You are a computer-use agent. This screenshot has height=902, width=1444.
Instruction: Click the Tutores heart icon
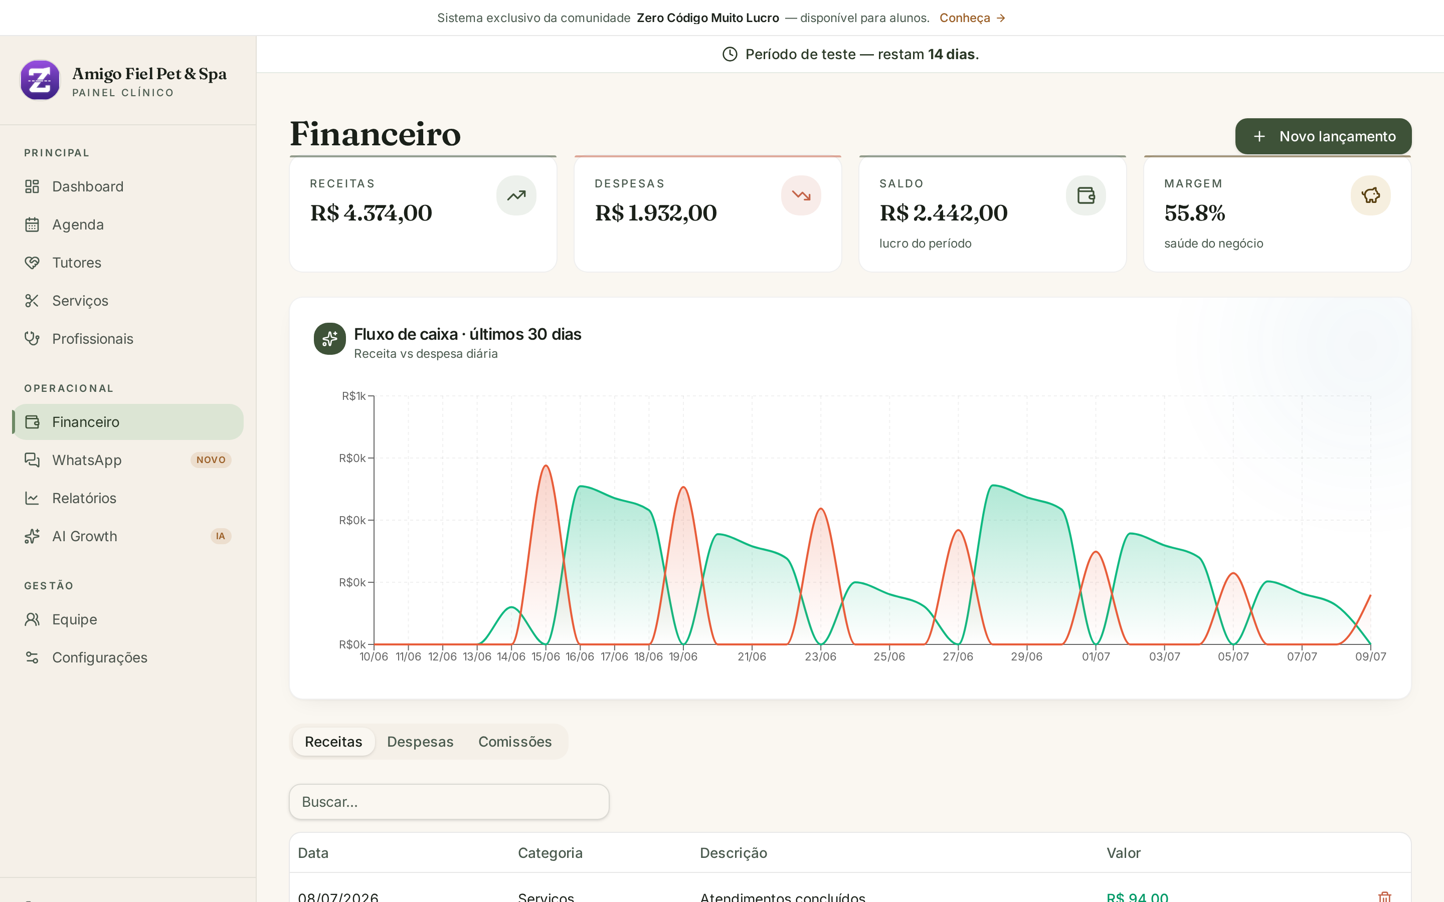pyautogui.click(x=32, y=263)
